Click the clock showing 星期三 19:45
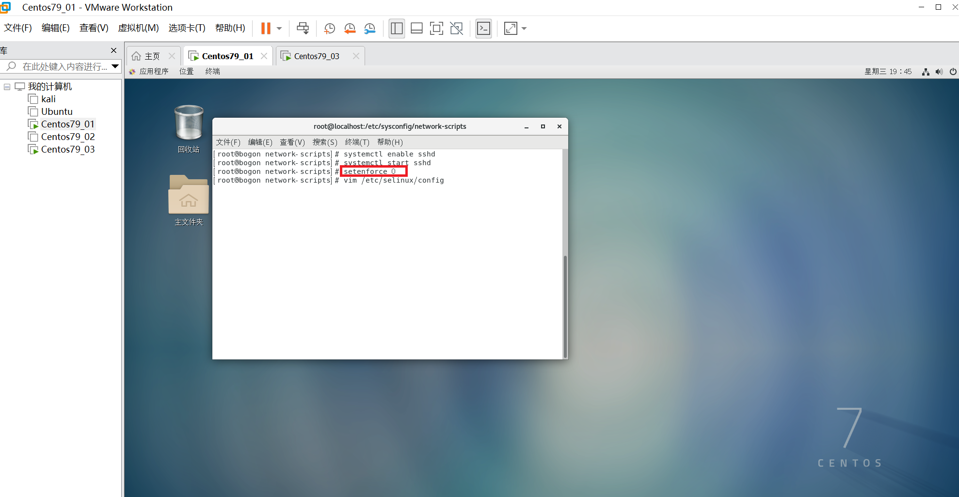 [888, 72]
